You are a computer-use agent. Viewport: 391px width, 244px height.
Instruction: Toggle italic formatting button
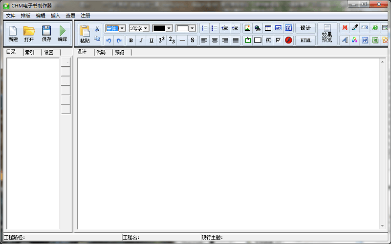coord(141,41)
